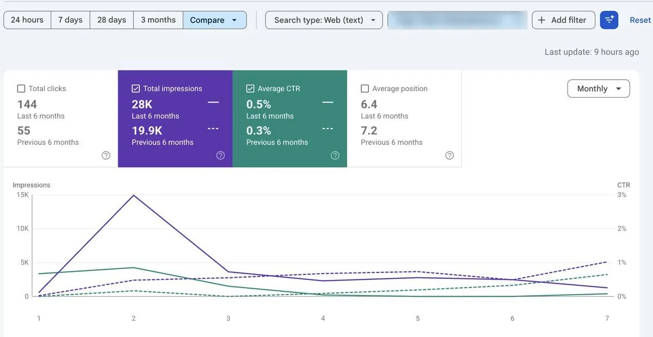Click the Reset link

point(640,20)
